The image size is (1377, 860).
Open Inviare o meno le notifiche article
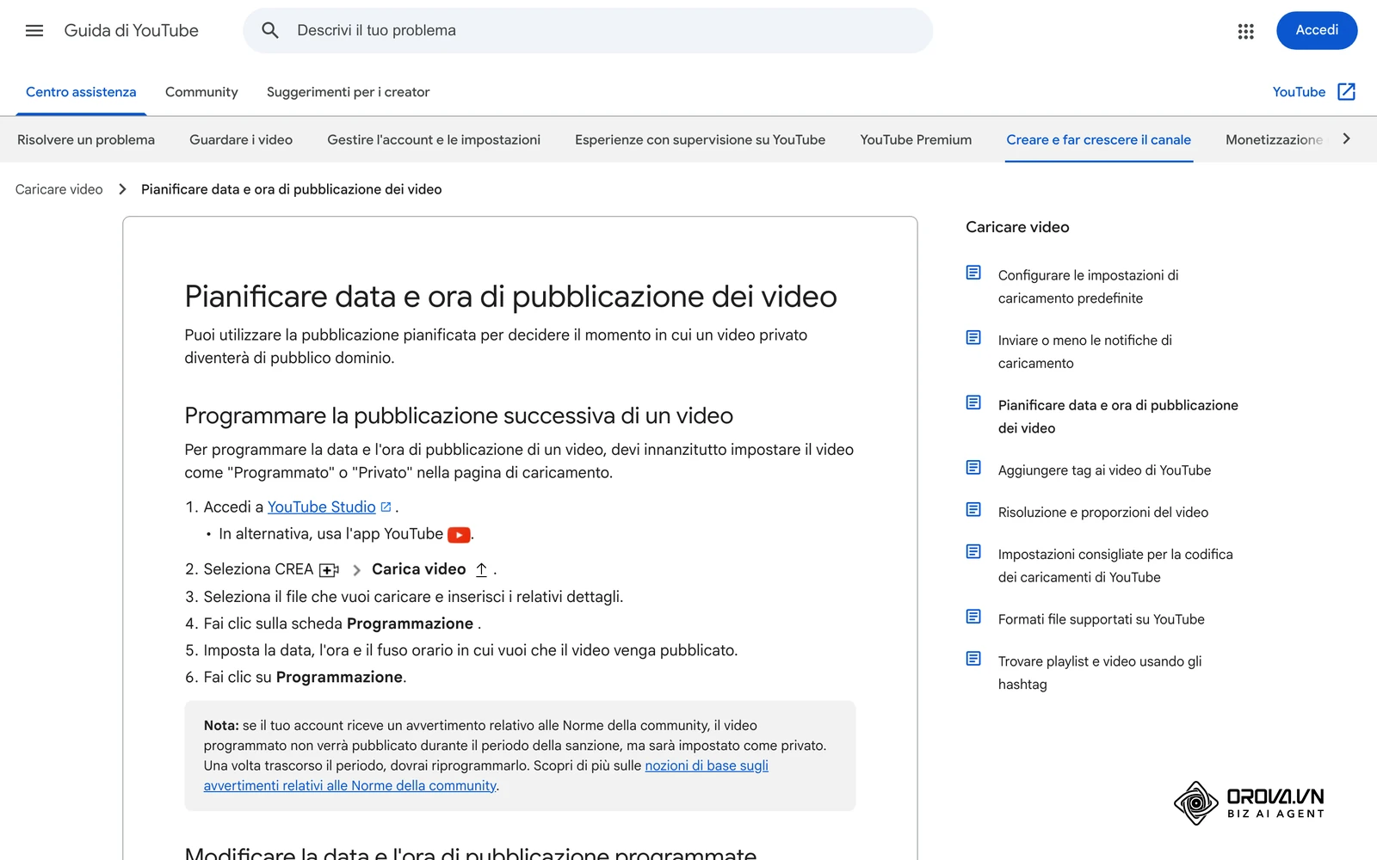pos(1084,352)
